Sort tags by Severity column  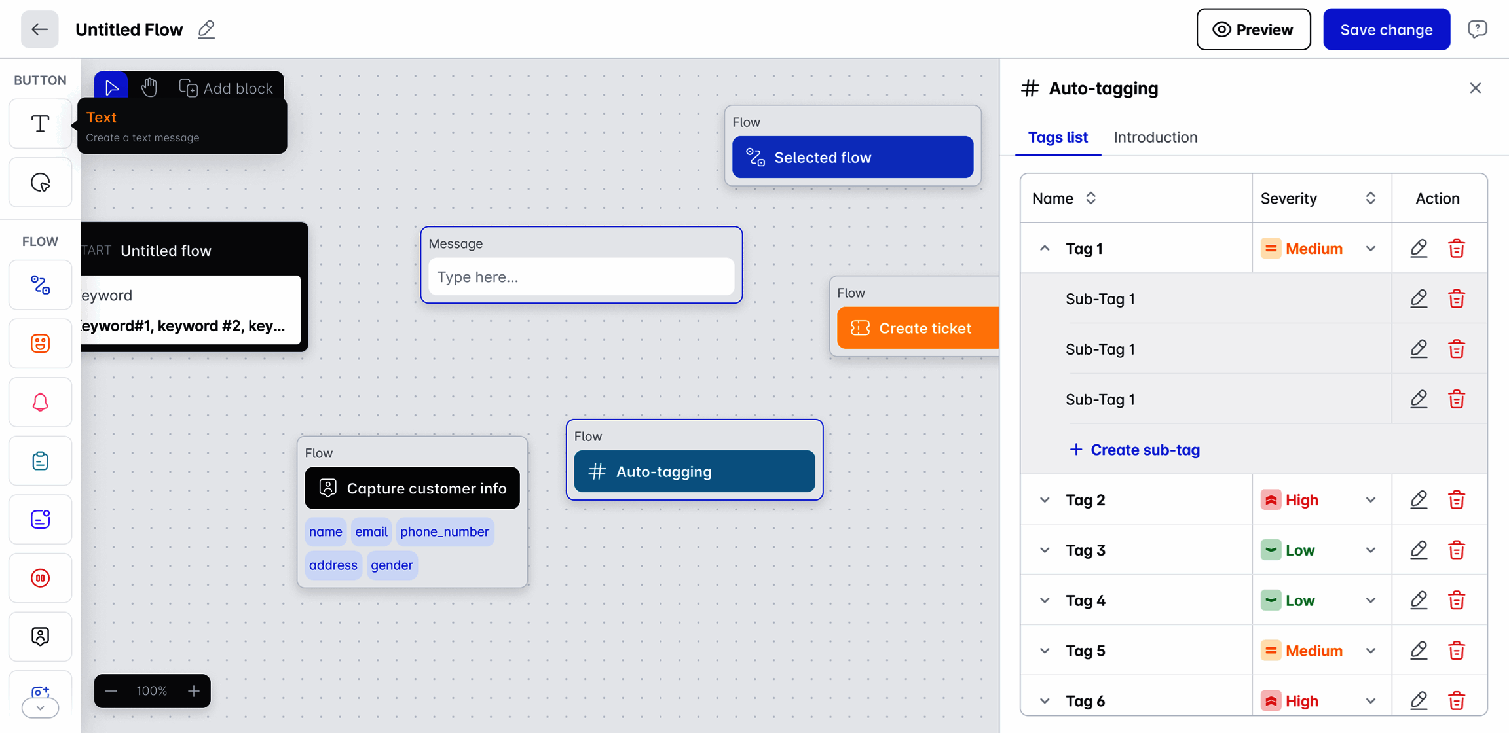(x=1370, y=198)
